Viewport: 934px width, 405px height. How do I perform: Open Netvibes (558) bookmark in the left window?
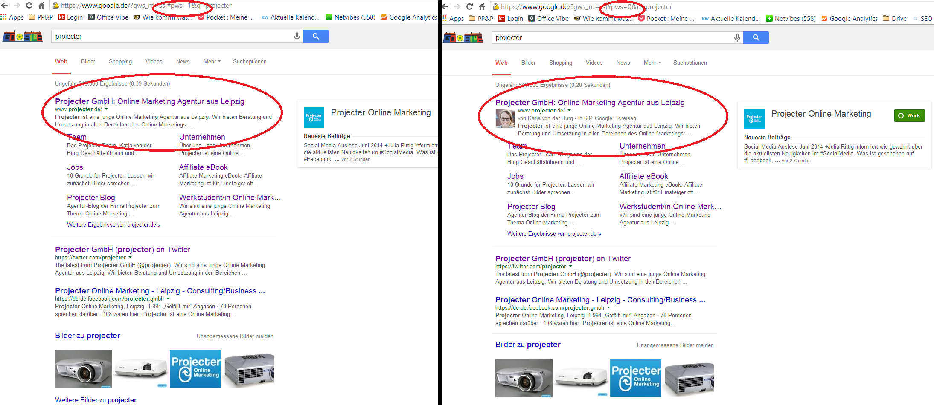click(x=350, y=17)
